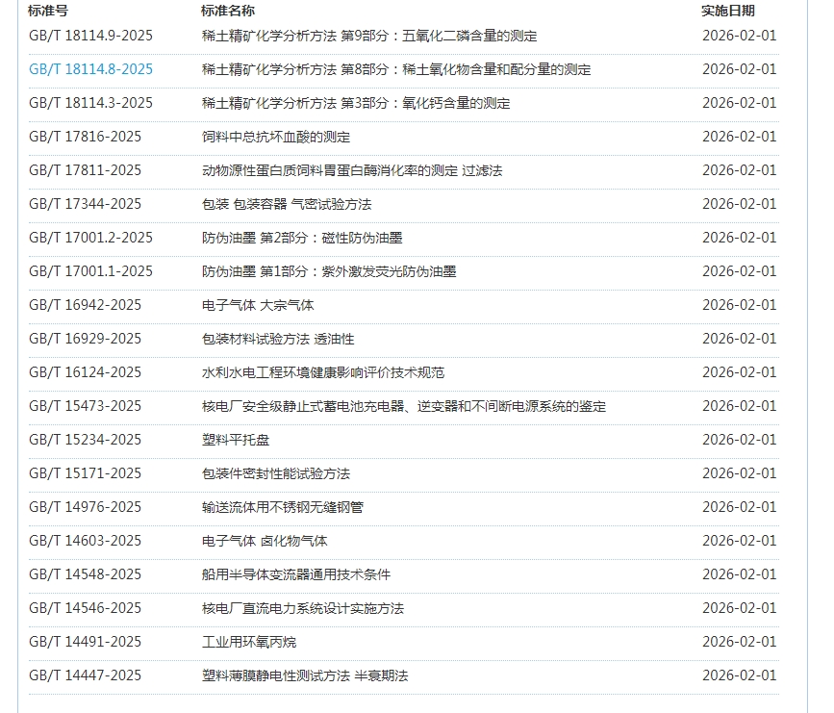Open standard GB/T 15171-2025
Screen dimensions: 834x713
85,473
